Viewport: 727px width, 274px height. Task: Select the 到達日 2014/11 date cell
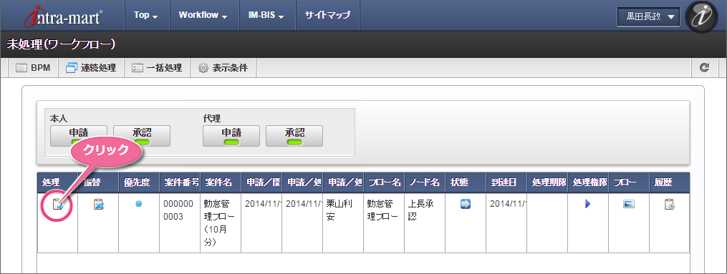(x=506, y=223)
